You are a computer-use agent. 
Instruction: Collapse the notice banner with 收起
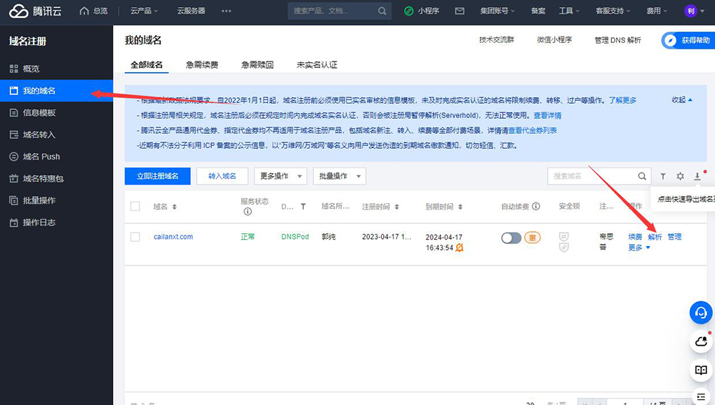pos(681,100)
